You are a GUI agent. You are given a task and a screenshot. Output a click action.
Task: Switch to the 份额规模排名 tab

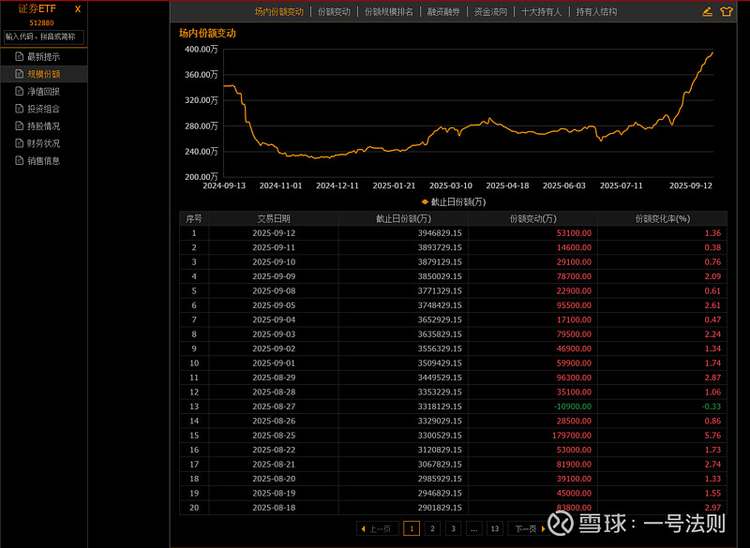(388, 11)
